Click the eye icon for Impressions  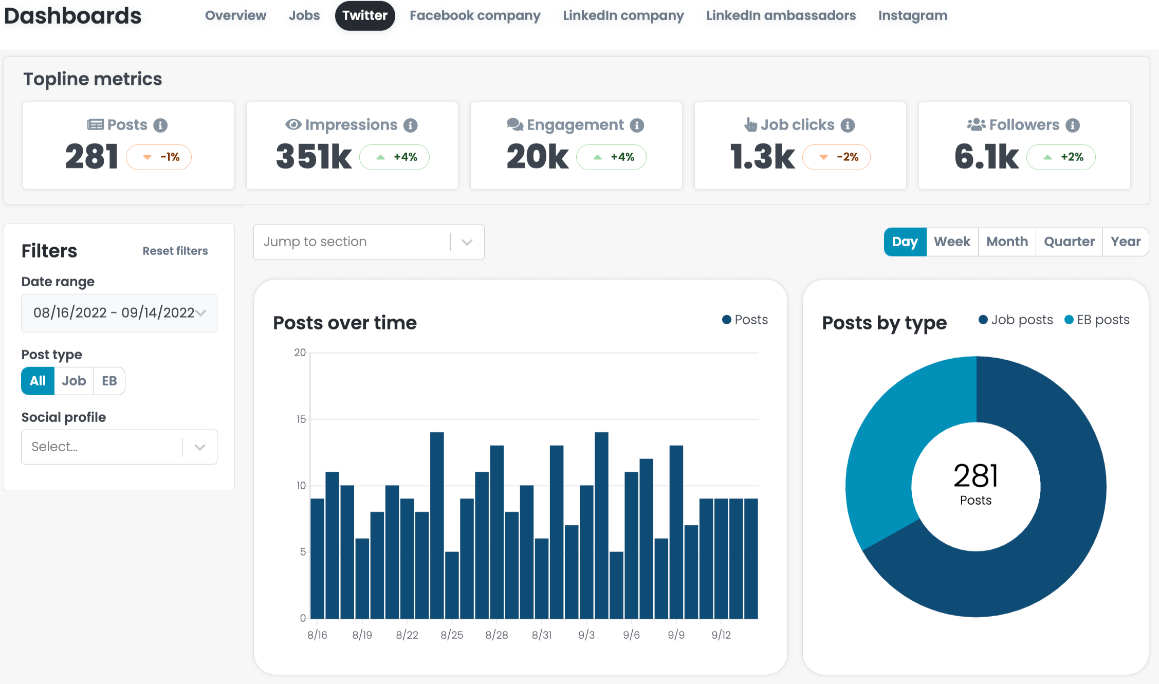tap(293, 124)
